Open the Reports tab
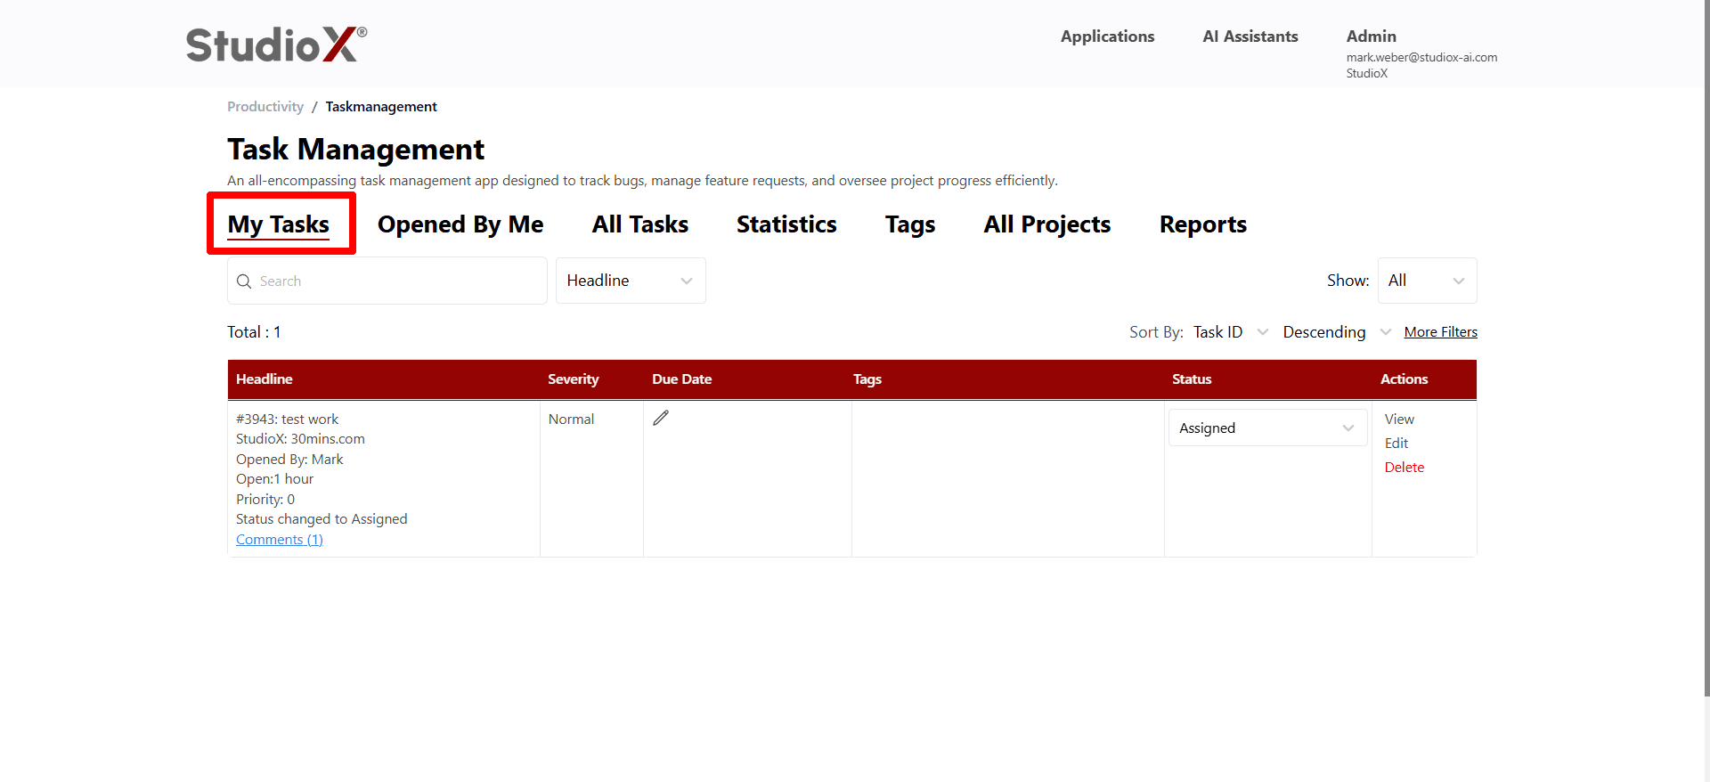Screen dimensions: 1710x782 tap(1203, 224)
